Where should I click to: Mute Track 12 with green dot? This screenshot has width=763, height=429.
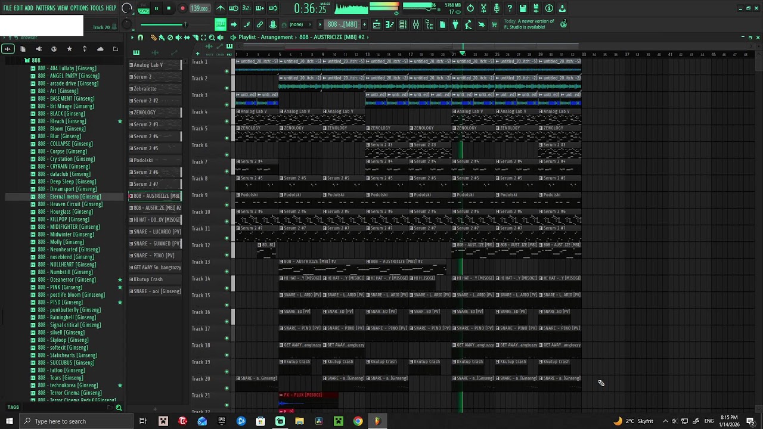tap(227, 255)
